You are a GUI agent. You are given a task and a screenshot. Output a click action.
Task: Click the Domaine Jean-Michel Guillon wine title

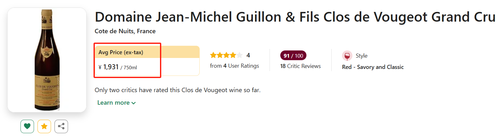(295, 17)
